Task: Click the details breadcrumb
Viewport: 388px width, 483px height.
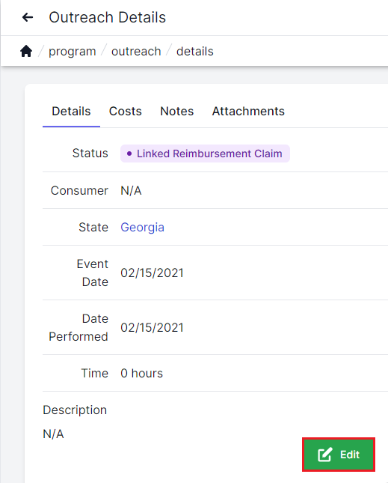Action: 195,52
